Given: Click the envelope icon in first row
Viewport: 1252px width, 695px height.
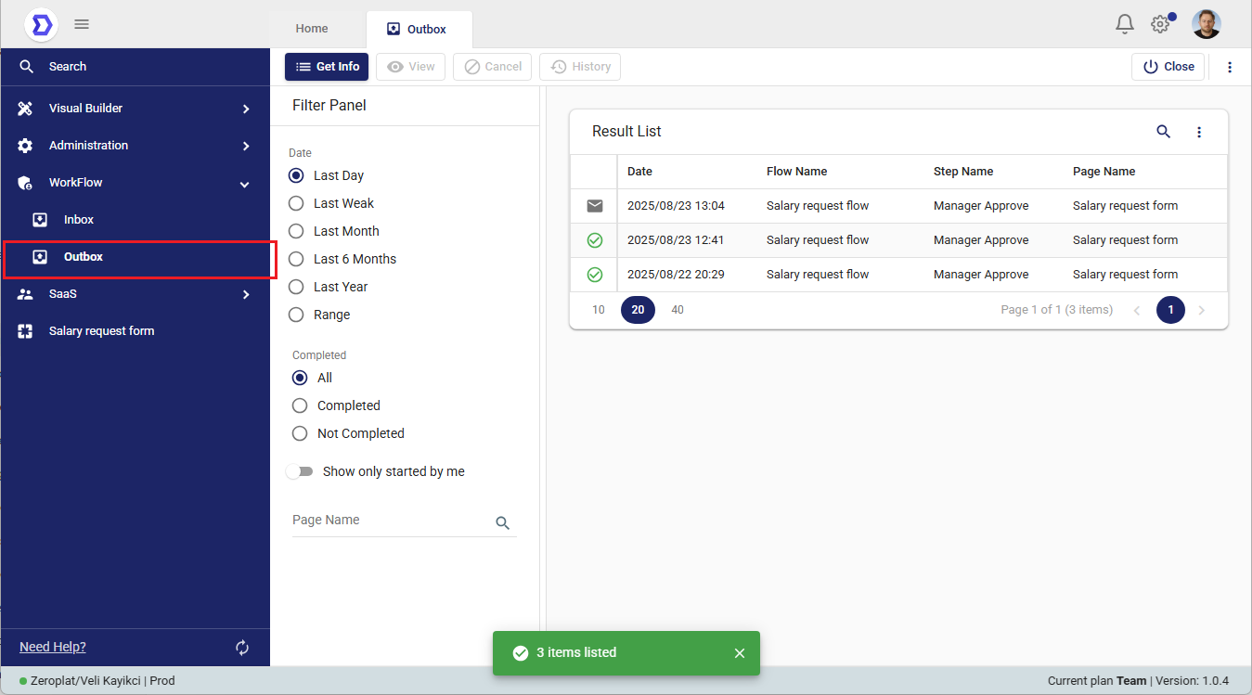Looking at the screenshot, I should point(595,206).
